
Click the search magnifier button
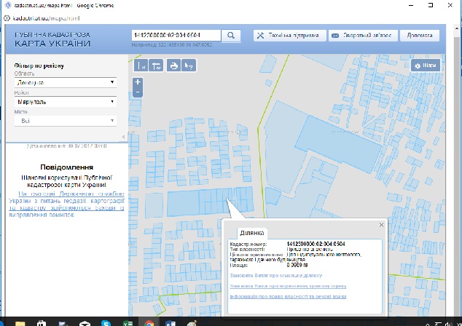(x=231, y=36)
